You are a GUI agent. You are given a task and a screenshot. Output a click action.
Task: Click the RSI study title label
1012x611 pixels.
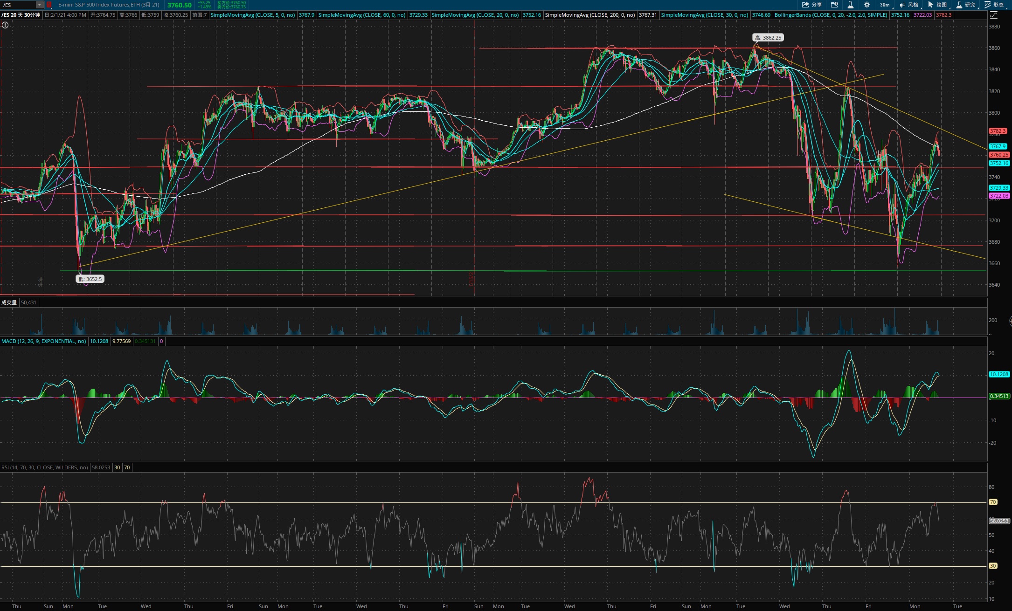tap(44, 467)
